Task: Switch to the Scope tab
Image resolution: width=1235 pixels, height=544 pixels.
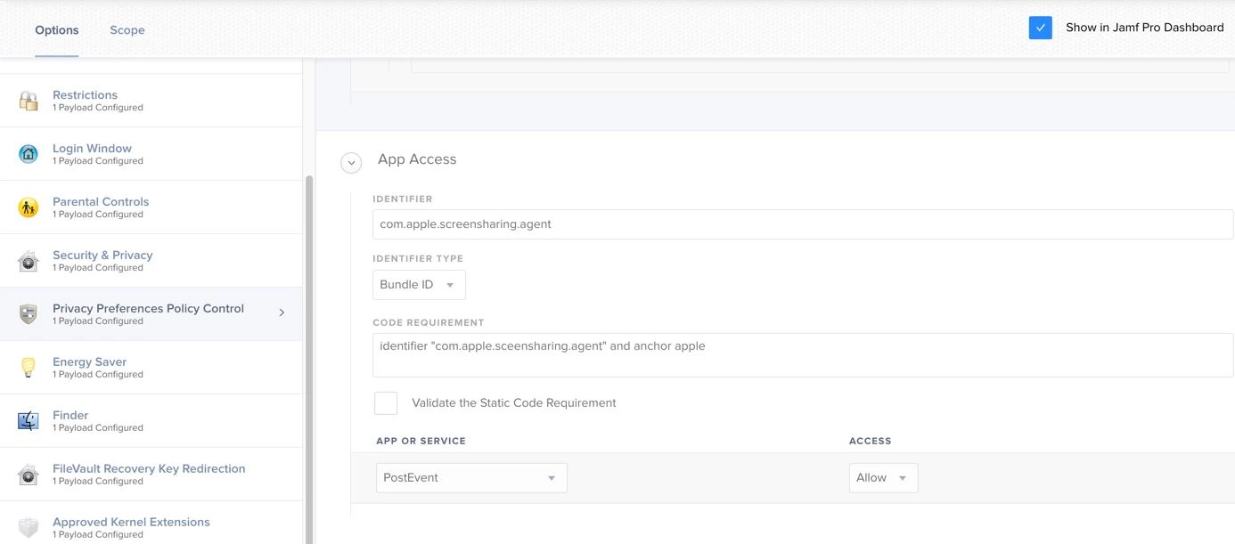Action: coord(127,30)
